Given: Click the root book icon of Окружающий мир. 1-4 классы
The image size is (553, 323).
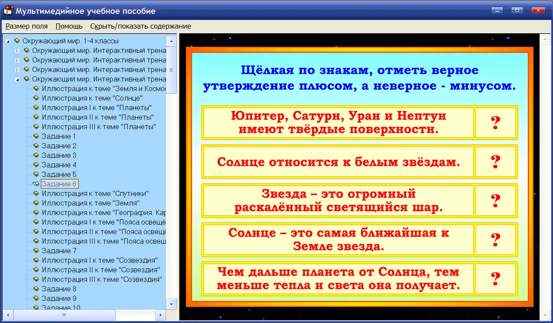Looking at the screenshot, I should [x=17, y=41].
